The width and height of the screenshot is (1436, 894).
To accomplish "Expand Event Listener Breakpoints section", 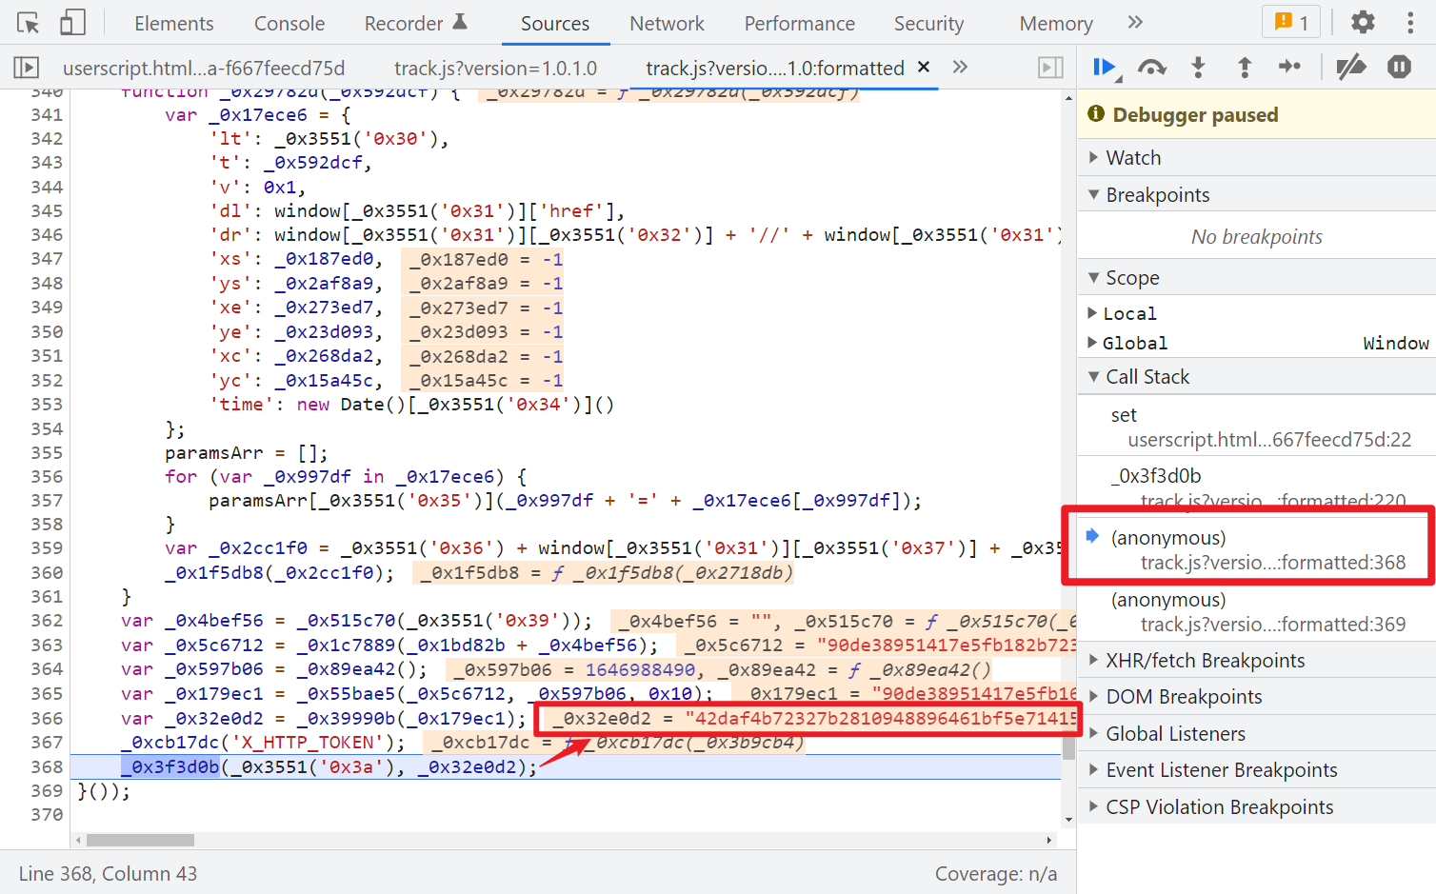I will pos(1256,769).
